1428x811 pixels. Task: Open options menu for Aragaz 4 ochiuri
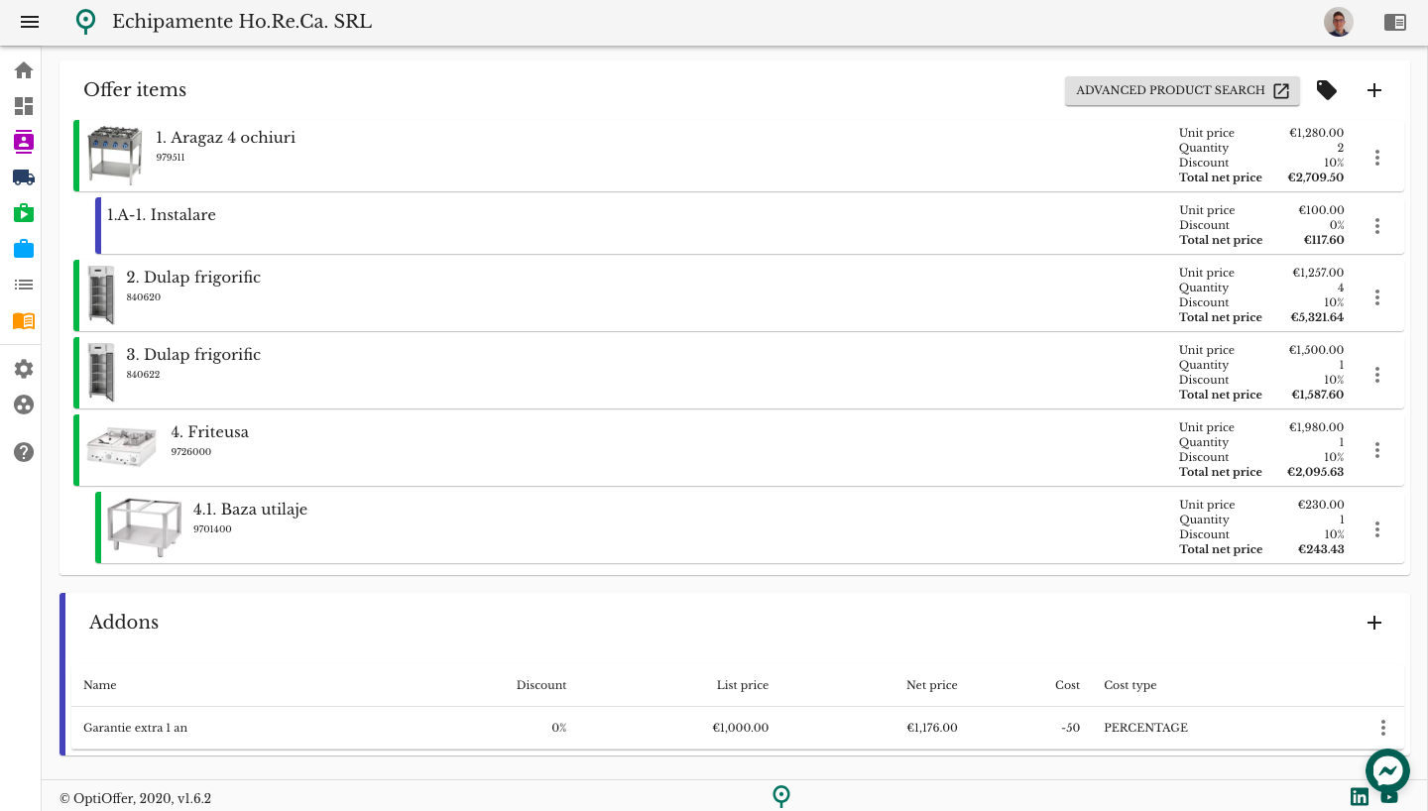[x=1377, y=158]
